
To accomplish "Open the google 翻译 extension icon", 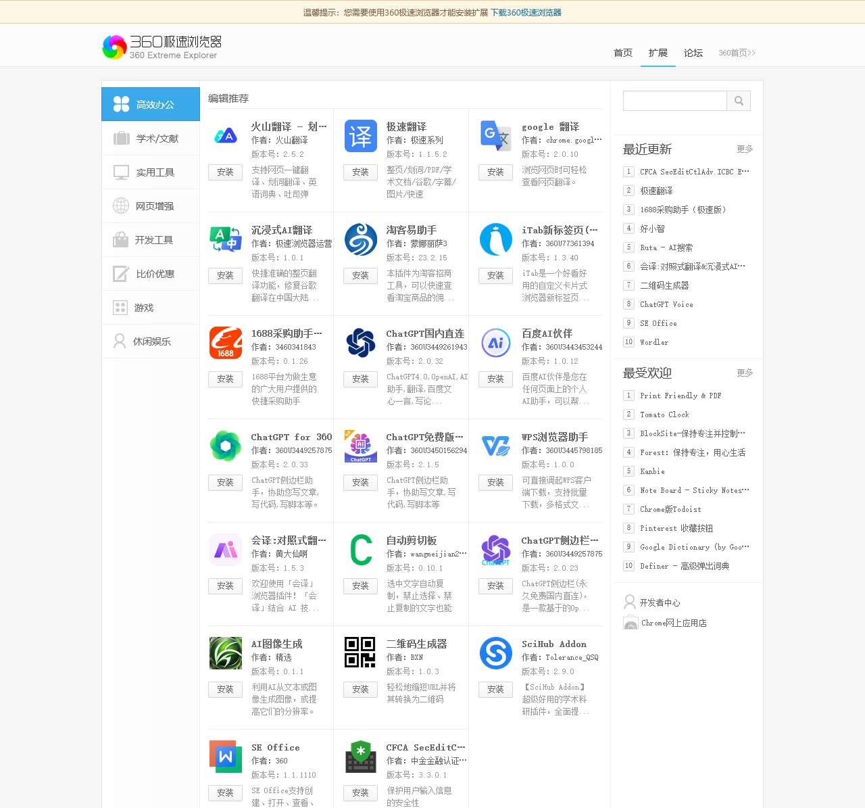I will (496, 136).
